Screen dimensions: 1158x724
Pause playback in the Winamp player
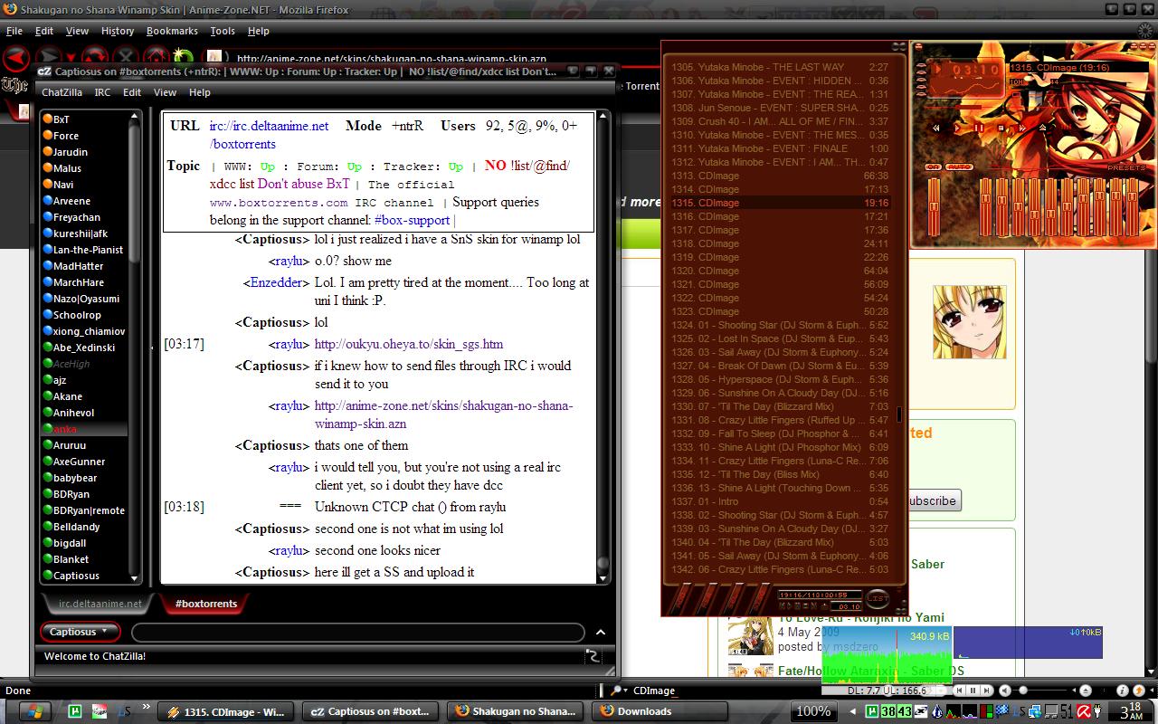tap(978, 129)
